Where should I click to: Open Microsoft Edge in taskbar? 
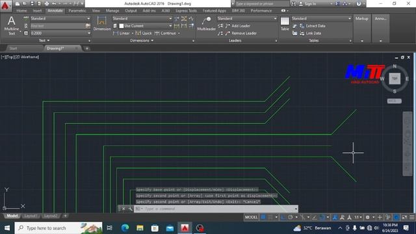coord(125,228)
